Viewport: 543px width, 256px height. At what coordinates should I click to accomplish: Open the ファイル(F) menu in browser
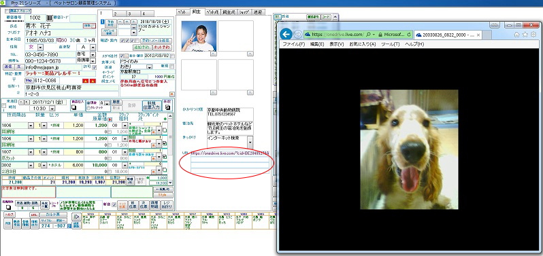[x=294, y=44]
